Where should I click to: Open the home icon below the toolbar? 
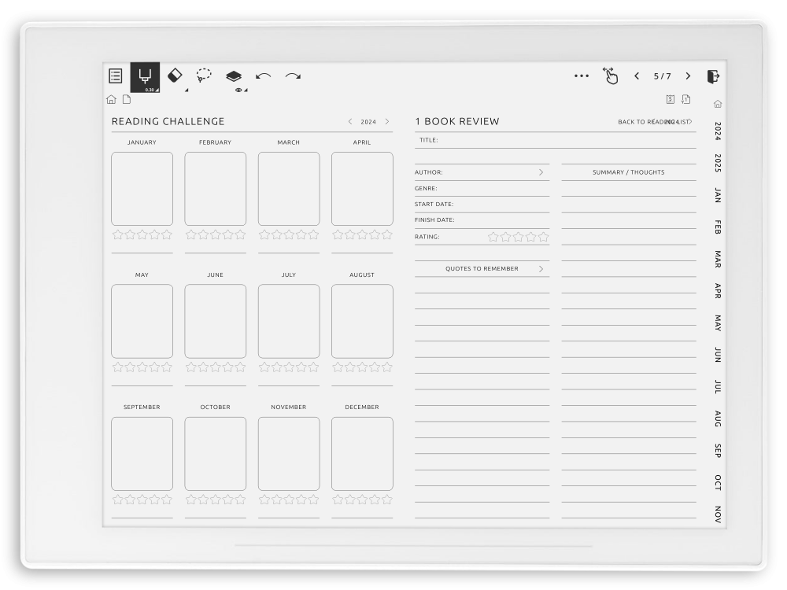click(112, 99)
